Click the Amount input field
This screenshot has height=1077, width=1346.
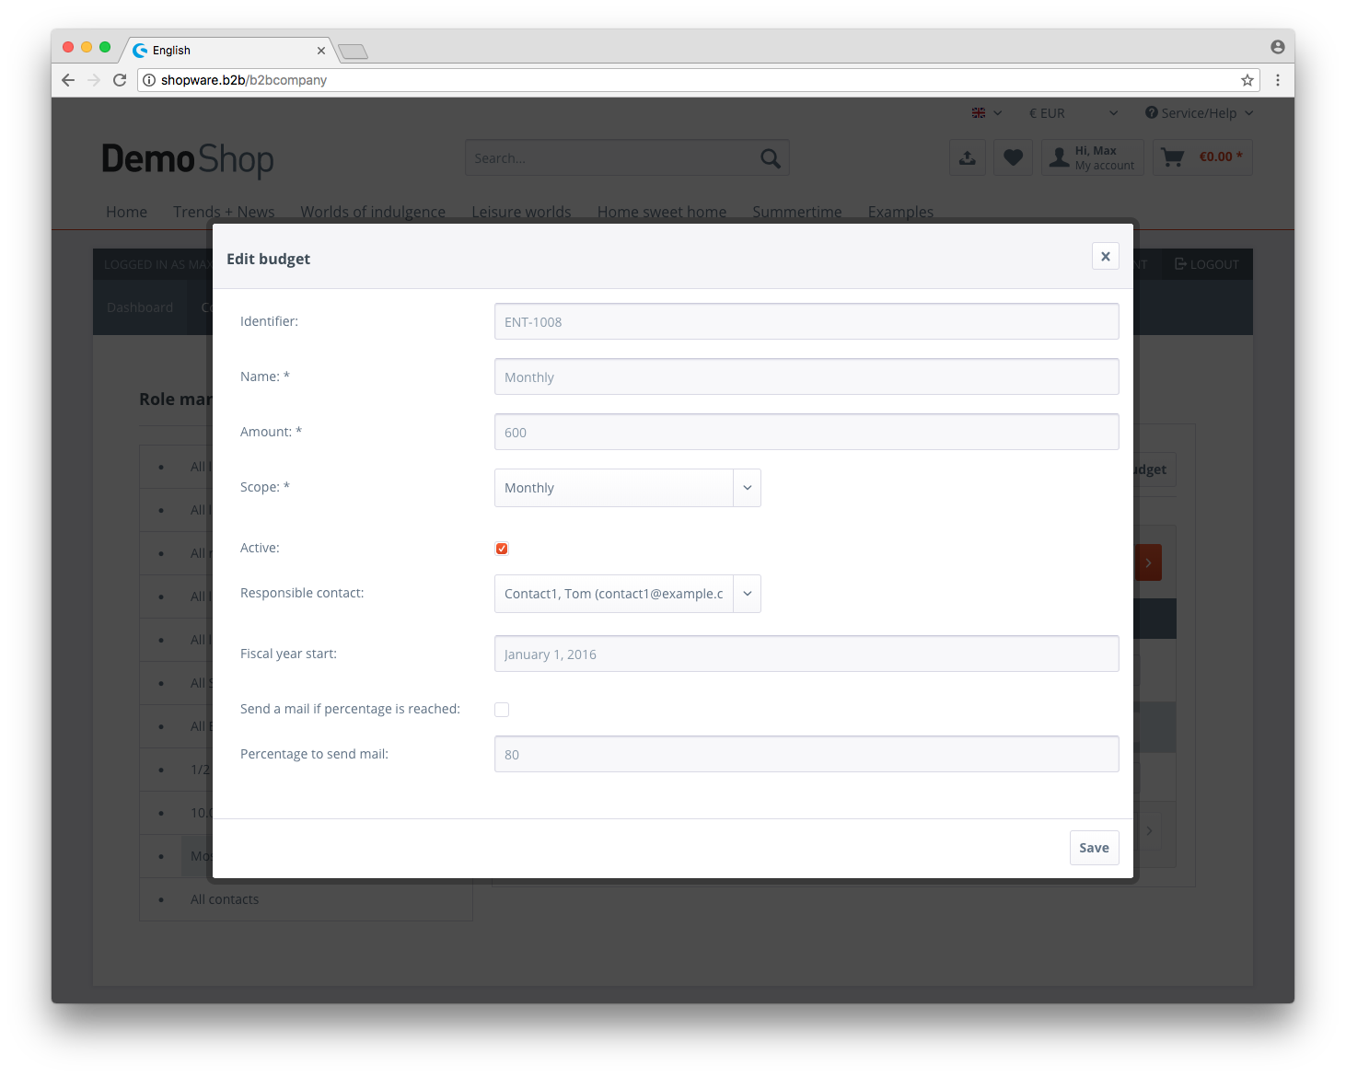(806, 433)
